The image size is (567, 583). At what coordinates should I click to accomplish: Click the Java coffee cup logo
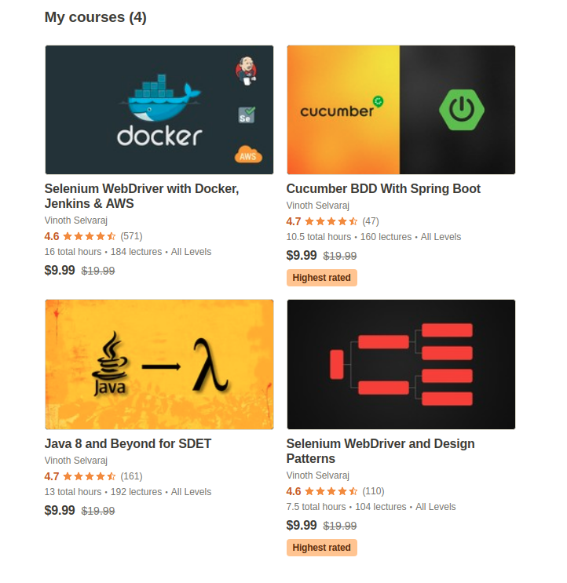pos(111,365)
